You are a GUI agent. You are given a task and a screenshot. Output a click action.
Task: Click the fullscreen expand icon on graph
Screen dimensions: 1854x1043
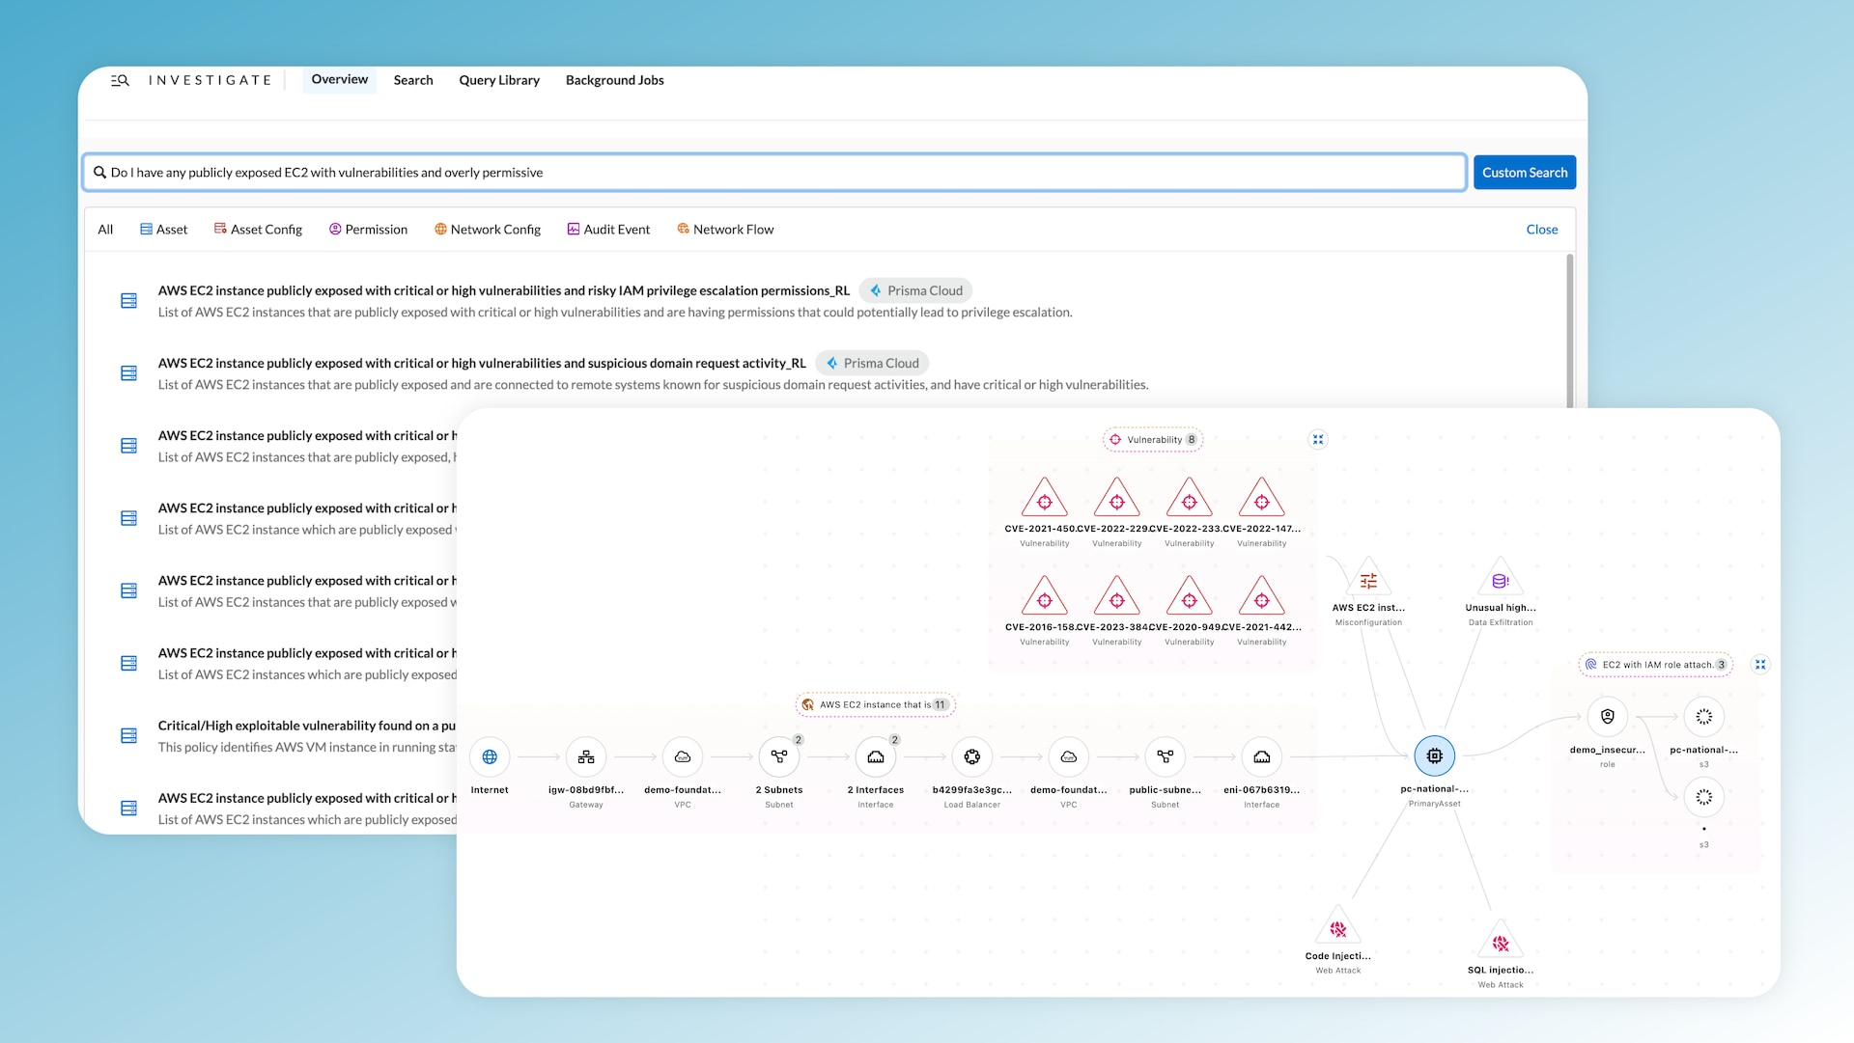tap(1318, 439)
